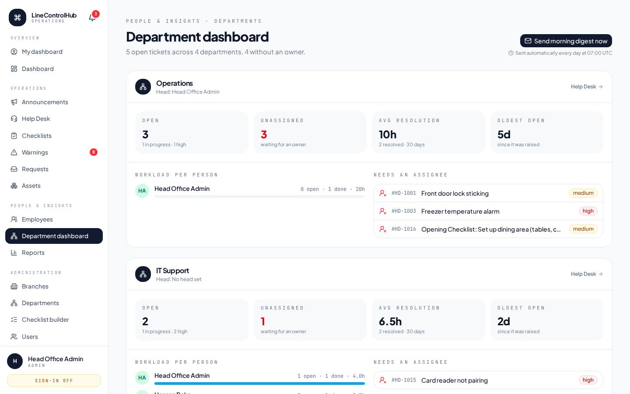Image resolution: width=630 pixels, height=394 pixels.
Task: Click the IT Support department icon
Action: 143,274
